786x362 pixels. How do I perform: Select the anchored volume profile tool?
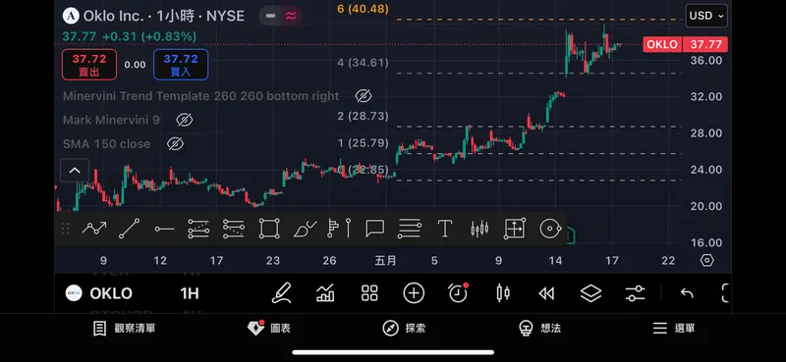coord(339,229)
